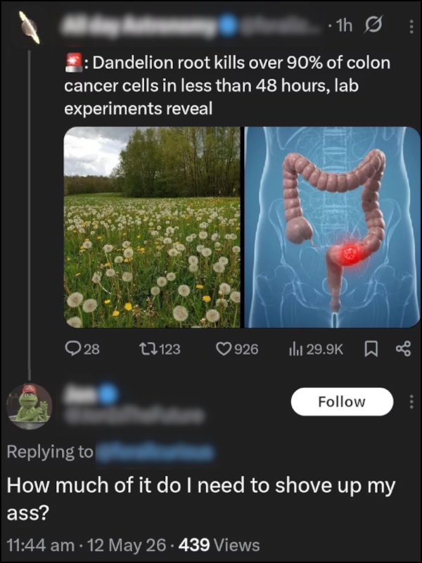Bookmark the dandelion root post
Screen dimensions: 422x563
coord(371,349)
